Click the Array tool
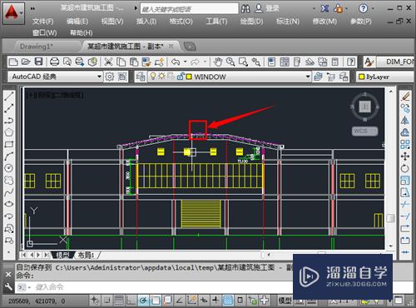This screenshot has width=416, height=308. (405, 144)
